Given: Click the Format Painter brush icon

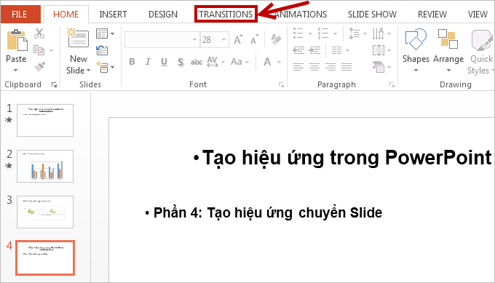Looking at the screenshot, I should click(39, 67).
